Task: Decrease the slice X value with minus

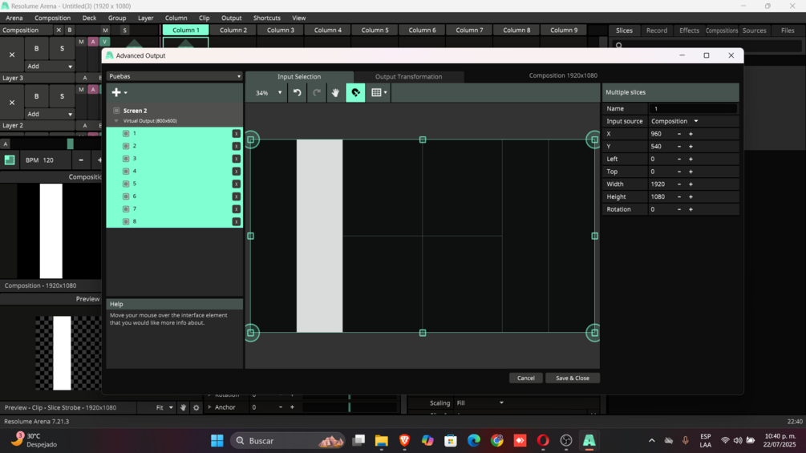Action: [679, 134]
